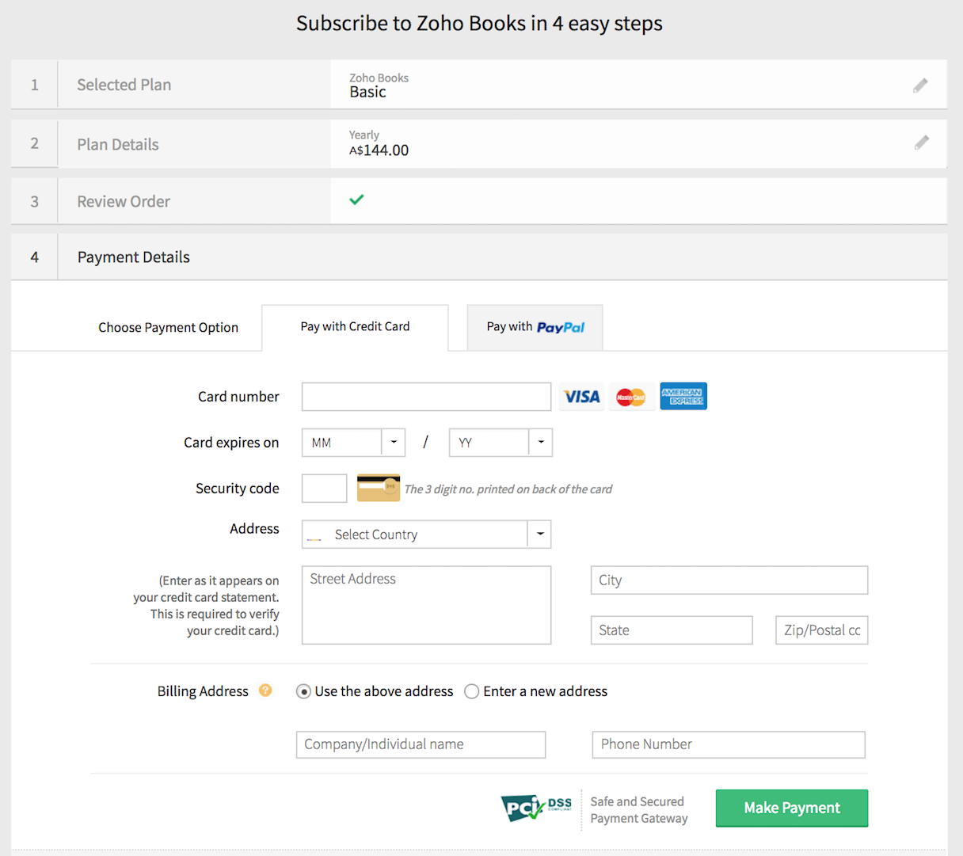
Task: Switch to Pay with PayPal tab
Action: pyautogui.click(x=535, y=327)
